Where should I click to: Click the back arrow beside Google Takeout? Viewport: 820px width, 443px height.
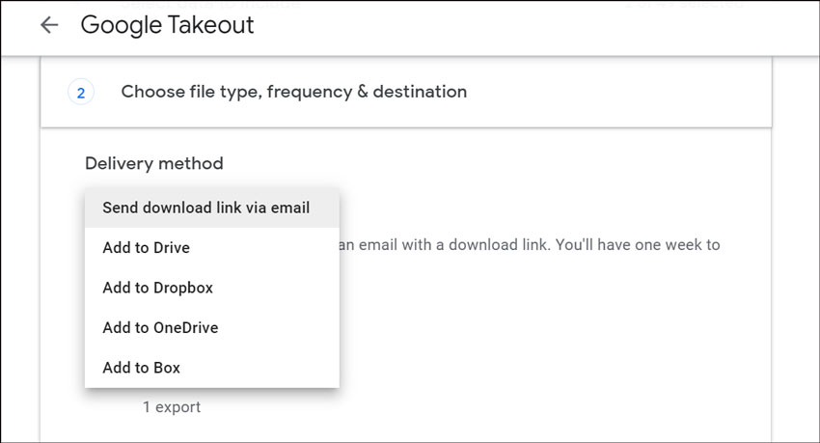tap(49, 26)
